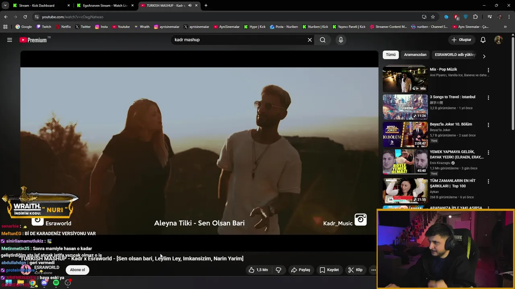Open a new browser tab

pyautogui.click(x=206, y=6)
